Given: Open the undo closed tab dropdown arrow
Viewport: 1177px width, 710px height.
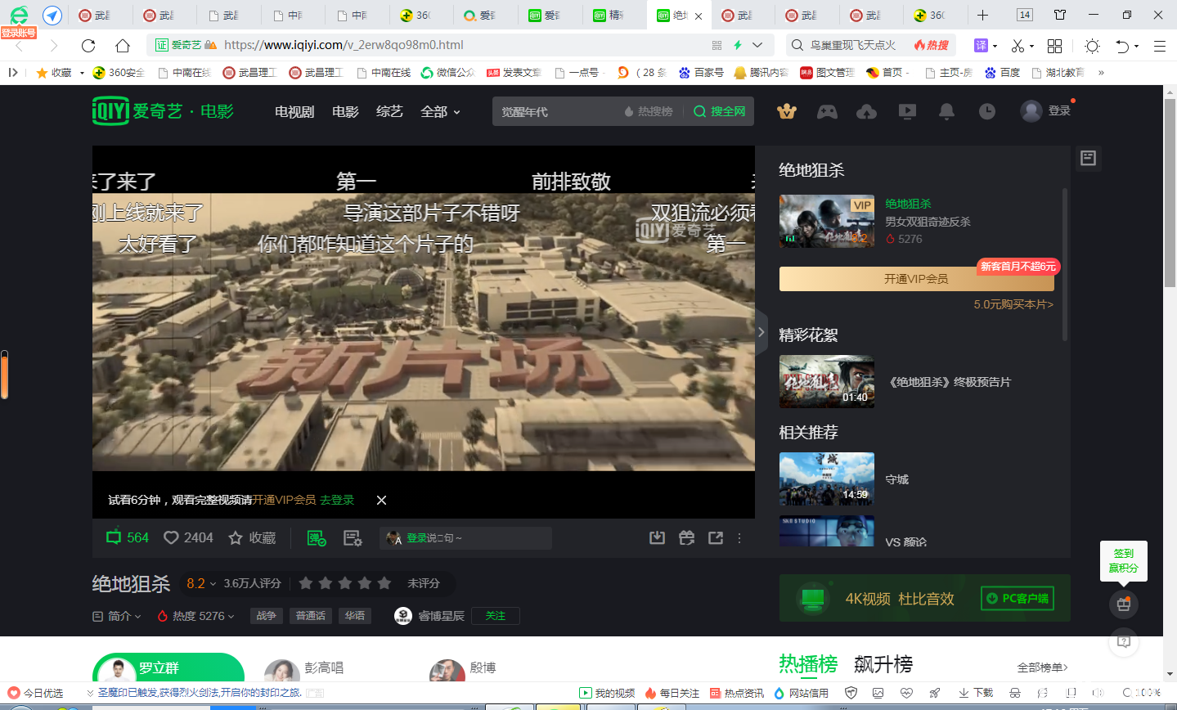Looking at the screenshot, I should [x=1137, y=47].
